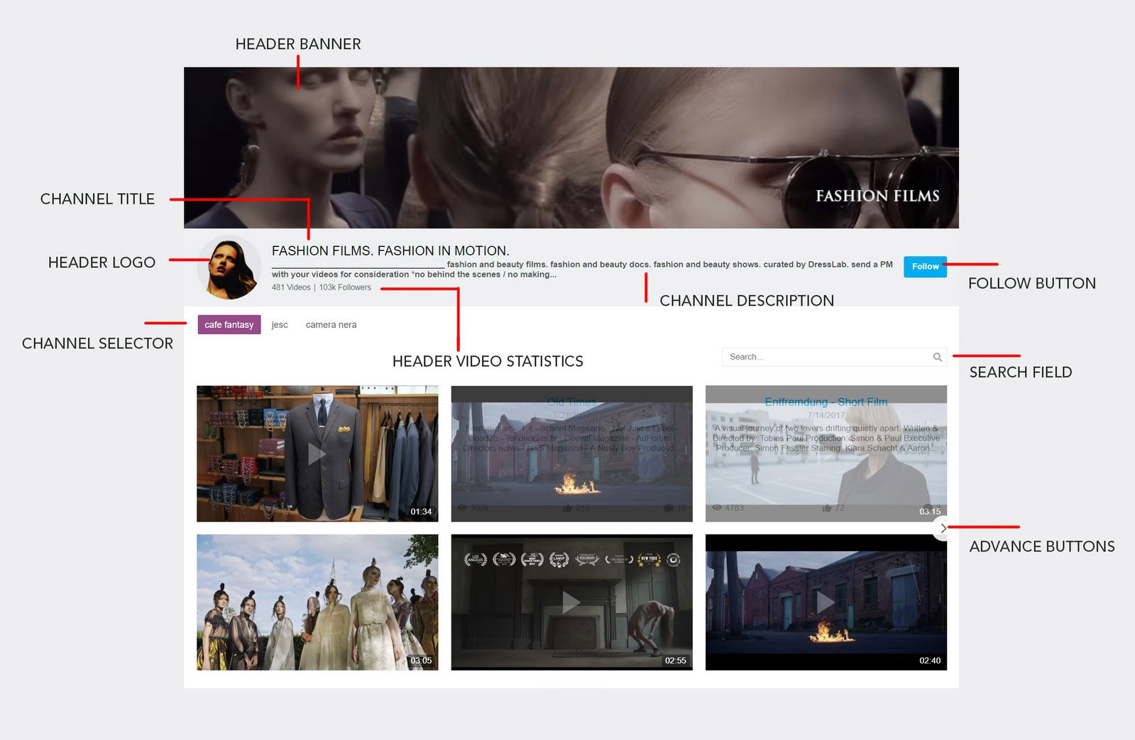Switch to the camera nera channel tab

pyautogui.click(x=331, y=325)
